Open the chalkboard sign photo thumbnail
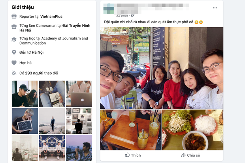Image resolution: width=245 pixels, height=163 pixels. coord(25,121)
